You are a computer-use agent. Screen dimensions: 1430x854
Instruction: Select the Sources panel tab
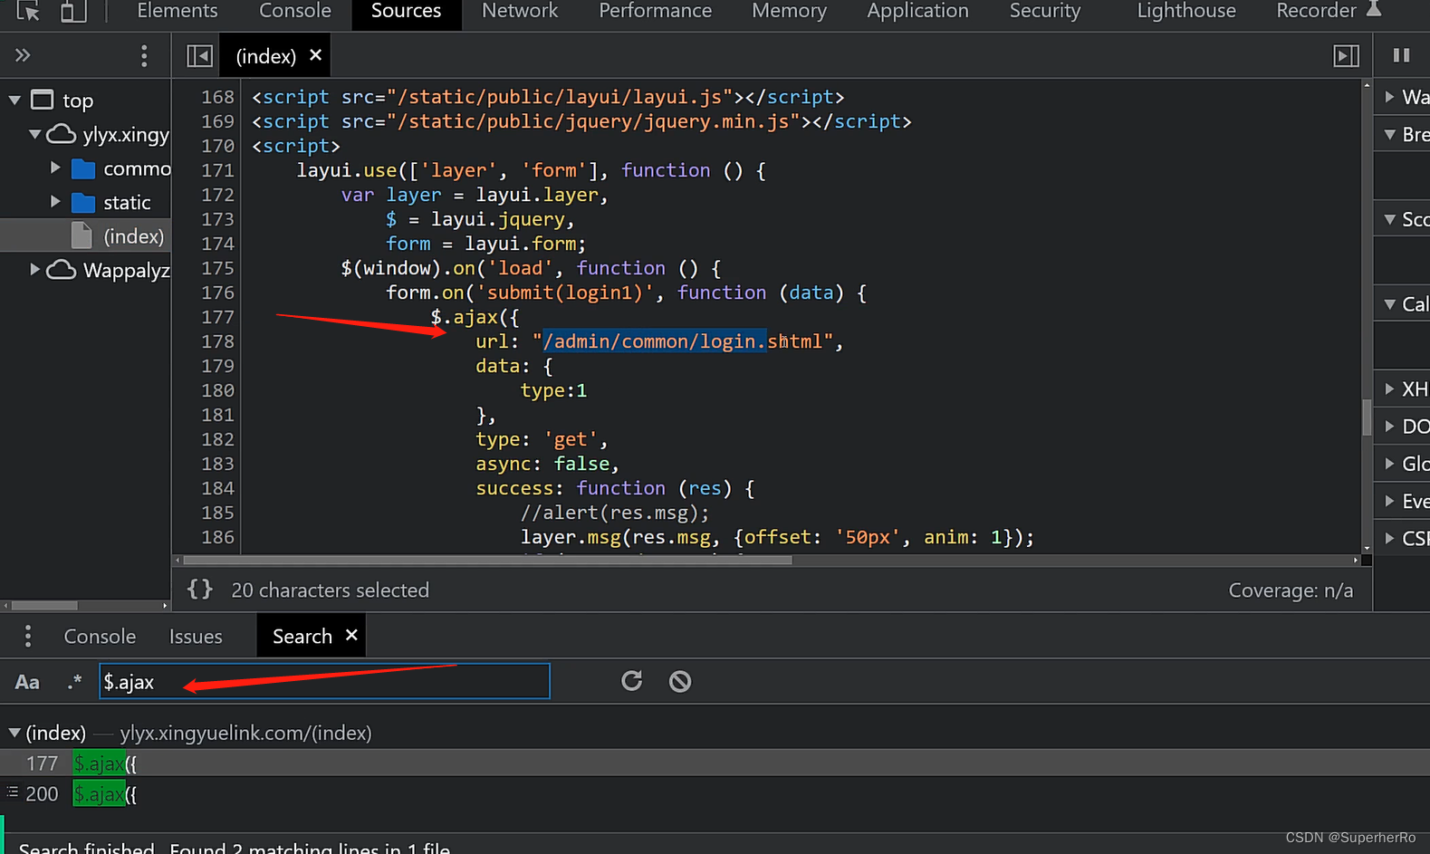406,11
